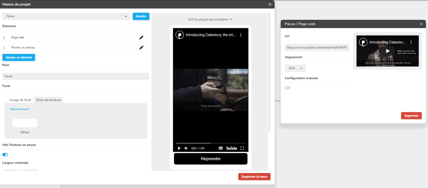Grab the drag handle of Fermer un overlay row

pyautogui.click(x=4, y=48)
